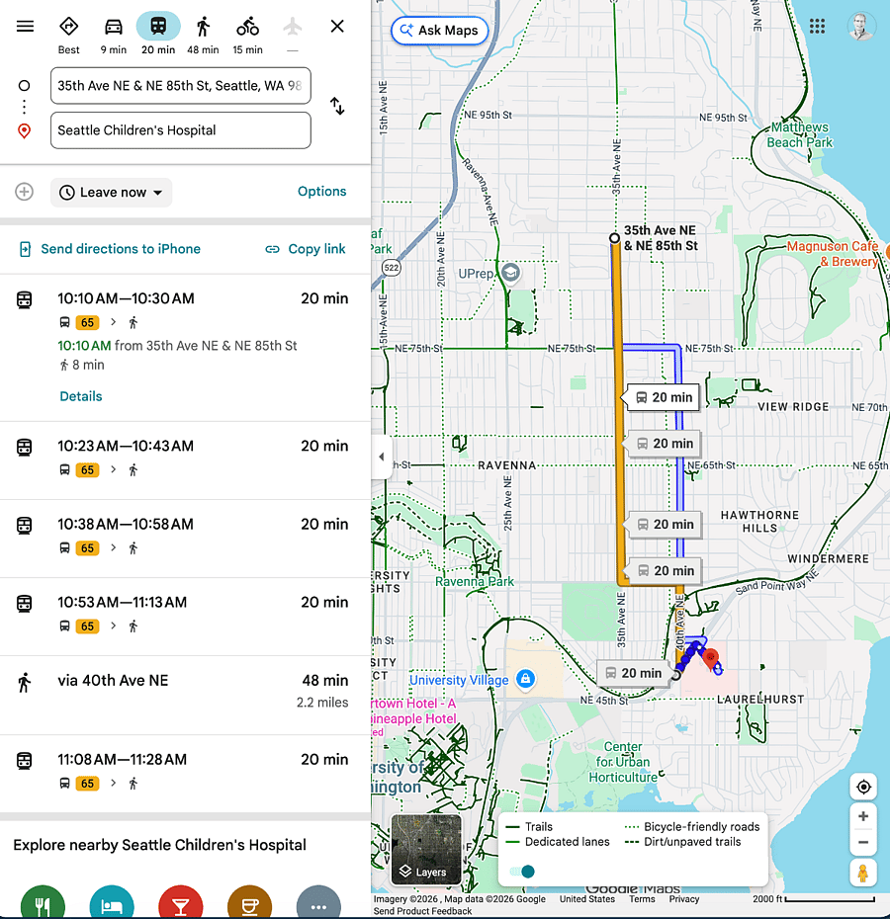Switch to cycling directions, 15 min
Image resolution: width=890 pixels, height=919 pixels.
247,36
